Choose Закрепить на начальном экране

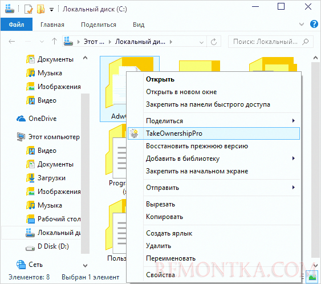(214, 171)
